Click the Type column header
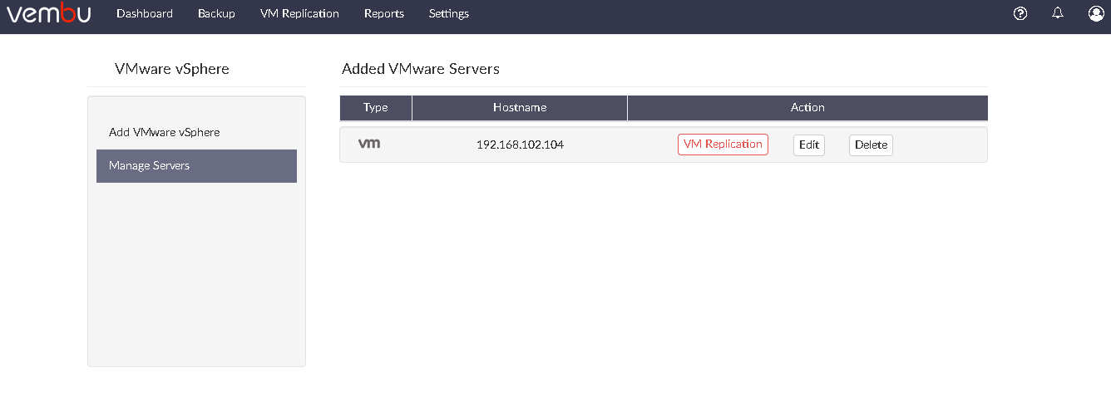The image size is (1111, 397). [x=376, y=108]
